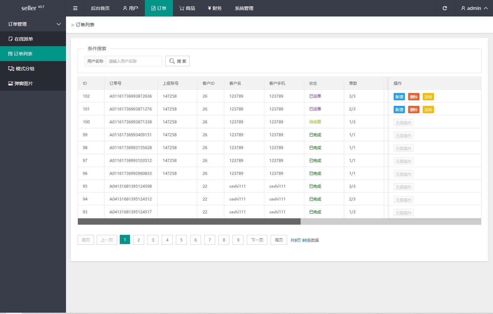Image resolution: width=493 pixels, height=314 pixels.
Task: Expand the admin user dropdown
Action: tap(474, 8)
